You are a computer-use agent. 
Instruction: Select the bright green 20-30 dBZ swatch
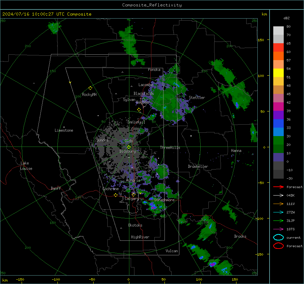278,140
